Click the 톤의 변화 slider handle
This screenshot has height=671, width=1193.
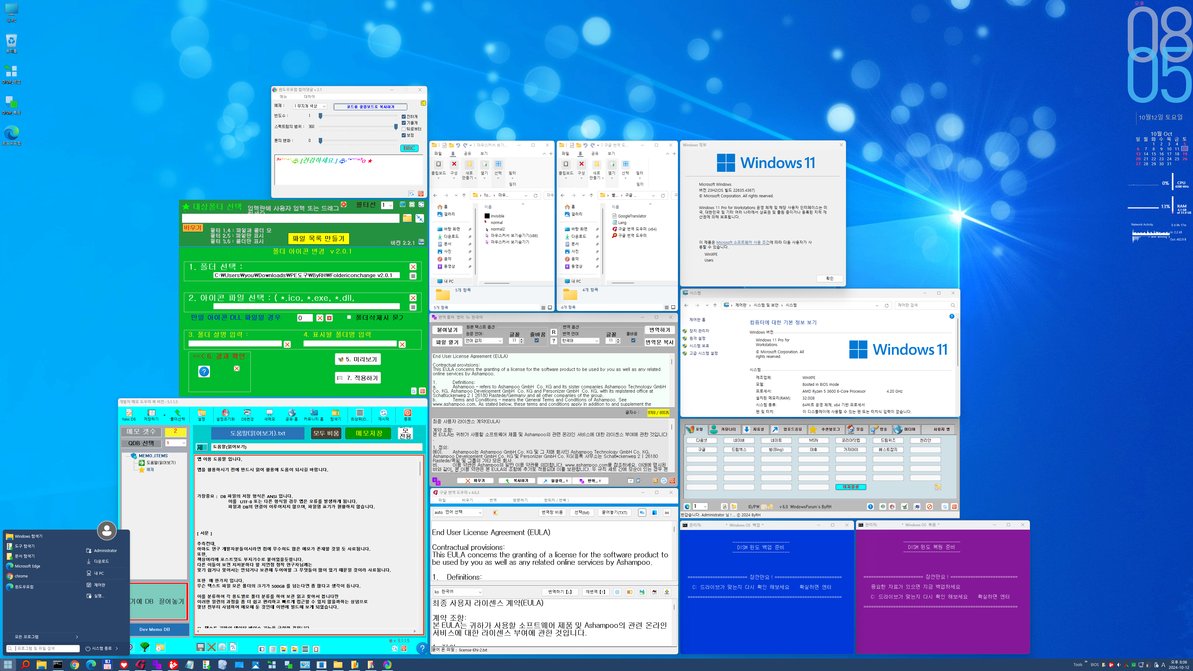320,140
